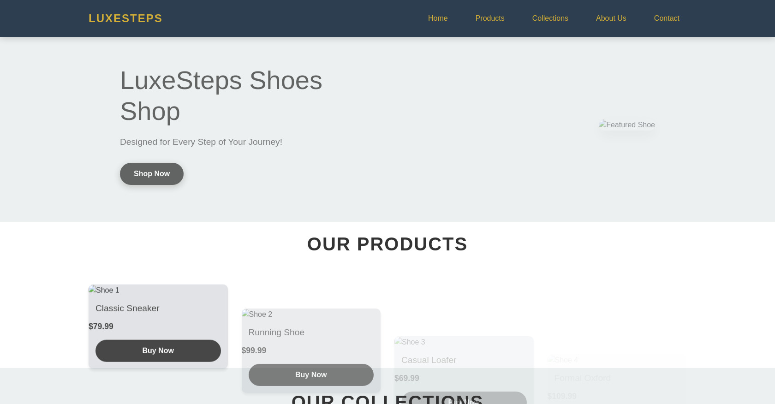Buy the Running Shoe

click(311, 374)
